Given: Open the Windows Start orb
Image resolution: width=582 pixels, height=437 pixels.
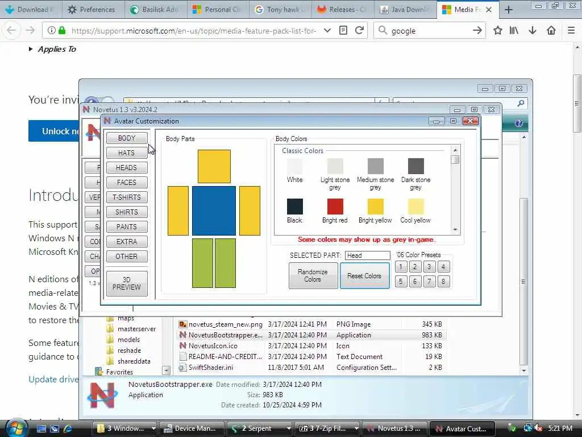Looking at the screenshot, I should 15,428.
